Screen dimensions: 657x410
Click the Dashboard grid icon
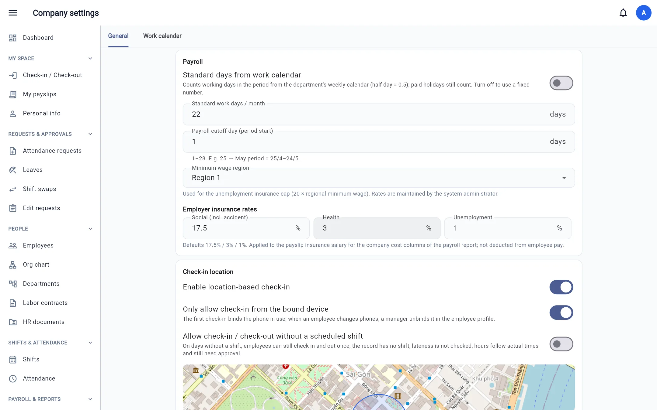(x=13, y=38)
